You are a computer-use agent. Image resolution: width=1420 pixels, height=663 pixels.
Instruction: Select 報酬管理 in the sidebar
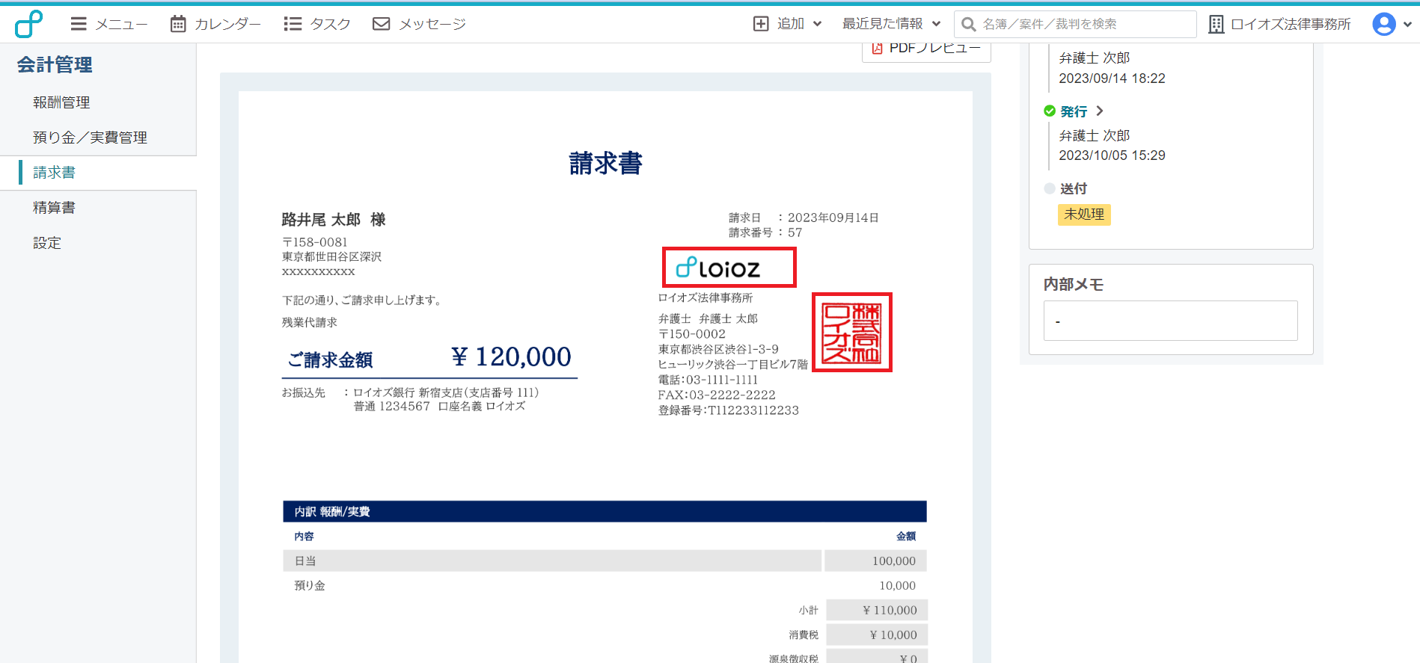pos(61,102)
